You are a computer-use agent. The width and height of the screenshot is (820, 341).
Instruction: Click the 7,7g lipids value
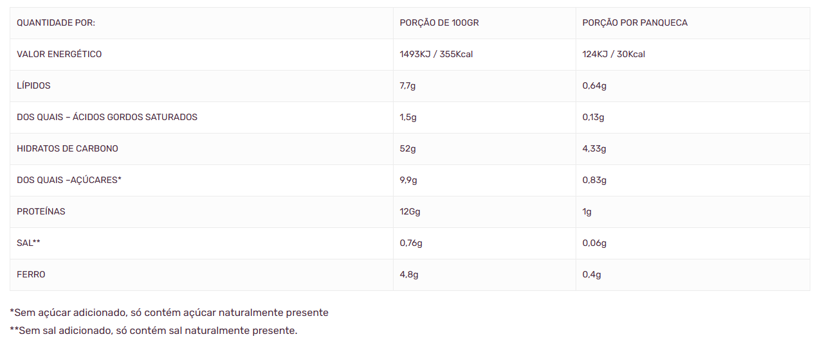point(408,86)
